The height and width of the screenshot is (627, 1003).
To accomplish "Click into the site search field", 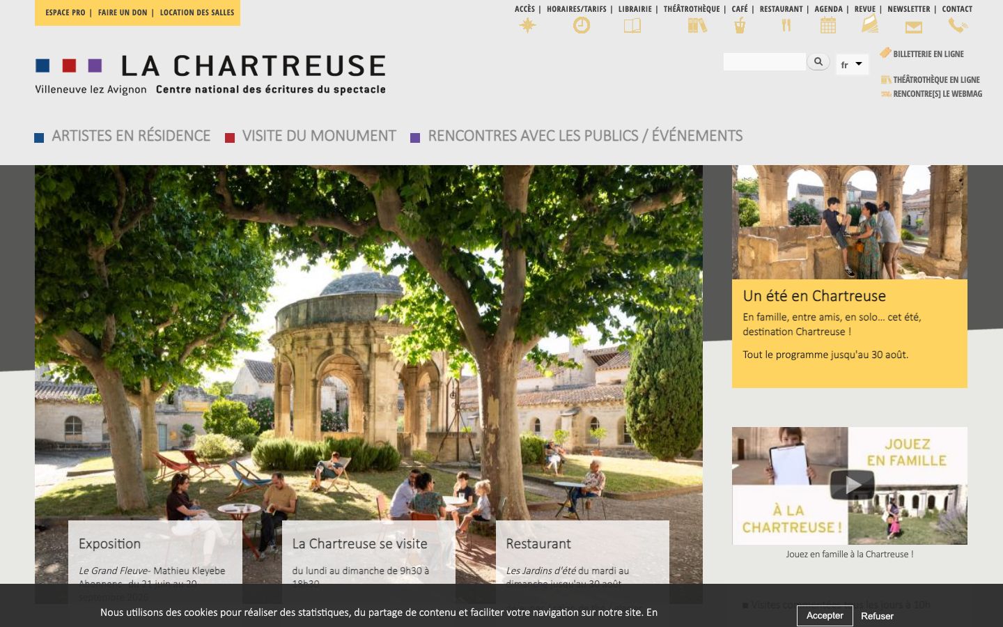I will [764, 62].
